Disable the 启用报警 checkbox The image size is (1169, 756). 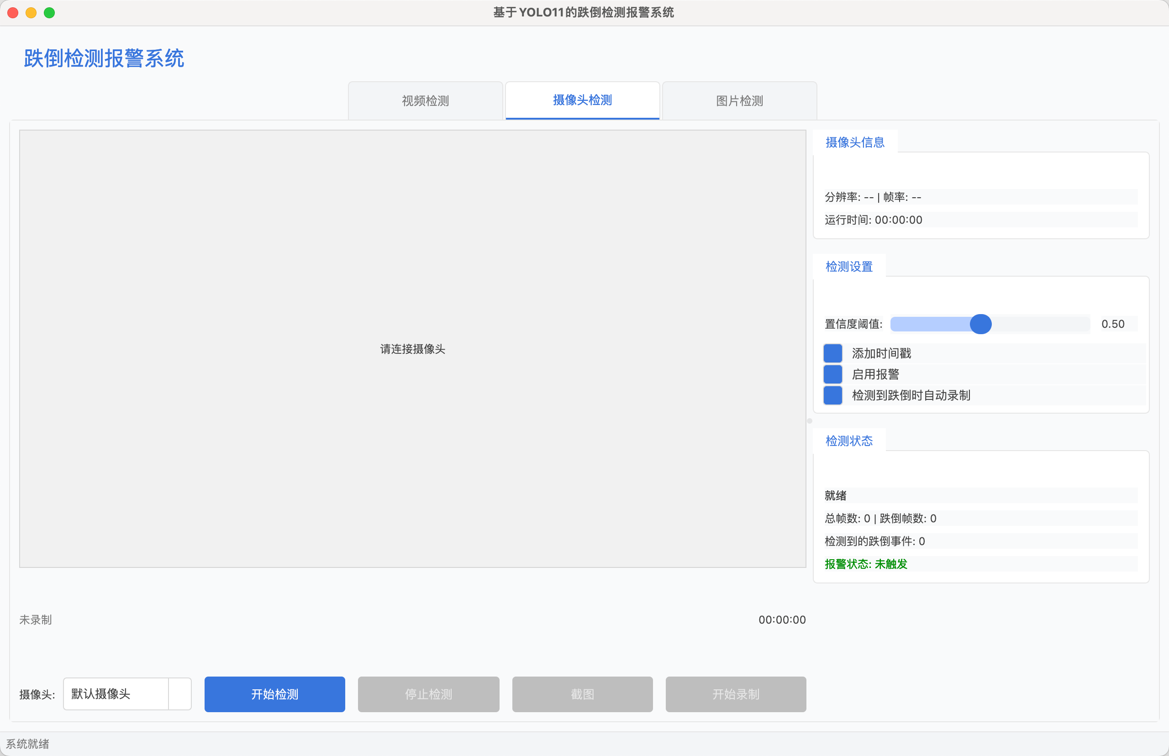[x=833, y=374]
